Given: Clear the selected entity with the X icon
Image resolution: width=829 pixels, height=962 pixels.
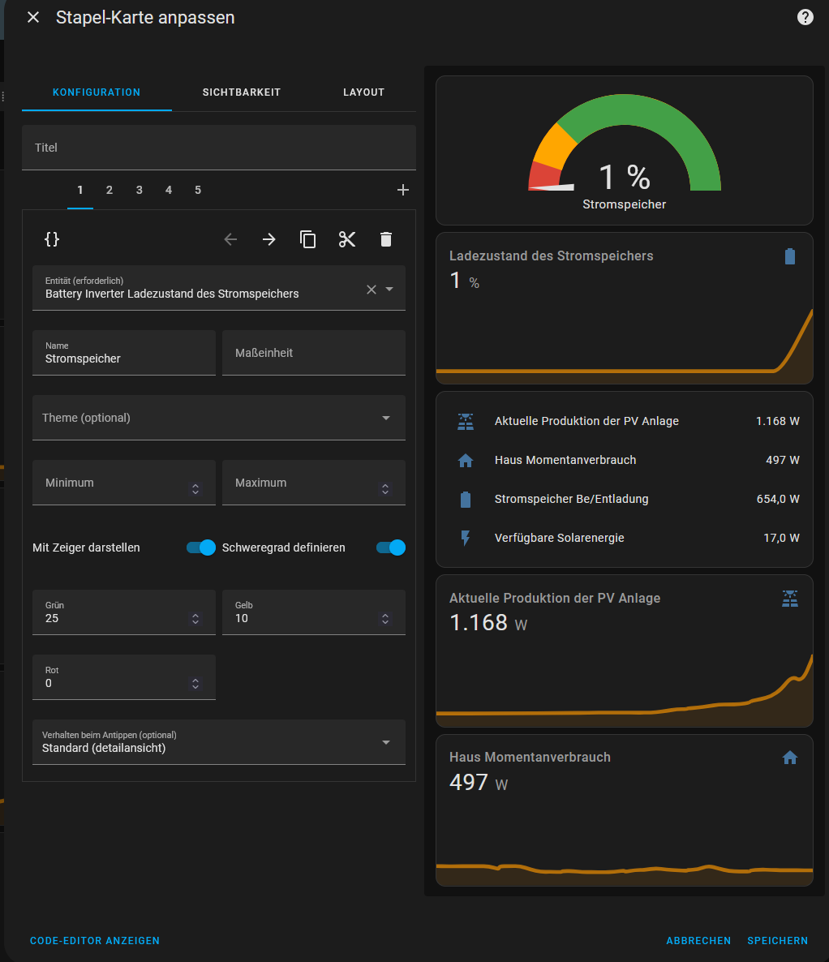Looking at the screenshot, I should pos(372,289).
